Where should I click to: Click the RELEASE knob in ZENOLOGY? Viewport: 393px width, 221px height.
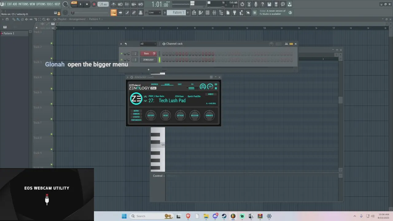coord(195,115)
